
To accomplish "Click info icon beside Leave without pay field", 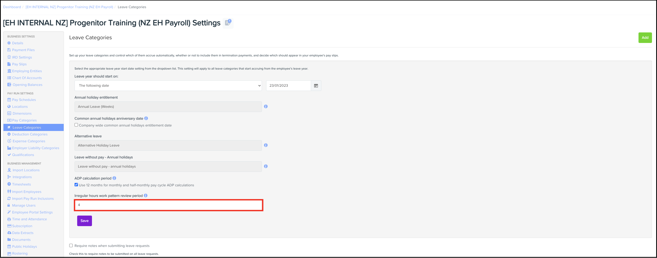I will pyautogui.click(x=266, y=166).
